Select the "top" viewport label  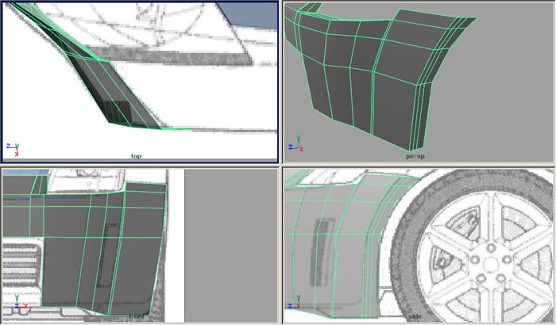(x=137, y=156)
